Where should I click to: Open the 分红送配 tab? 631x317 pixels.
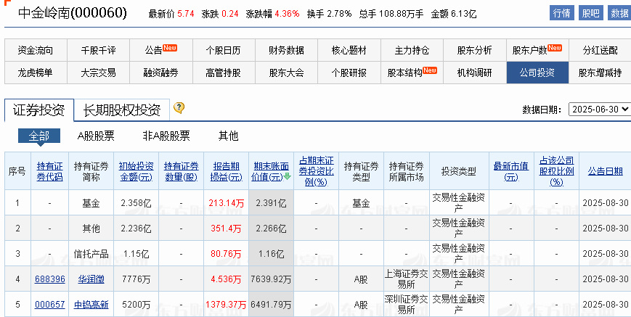pos(600,50)
